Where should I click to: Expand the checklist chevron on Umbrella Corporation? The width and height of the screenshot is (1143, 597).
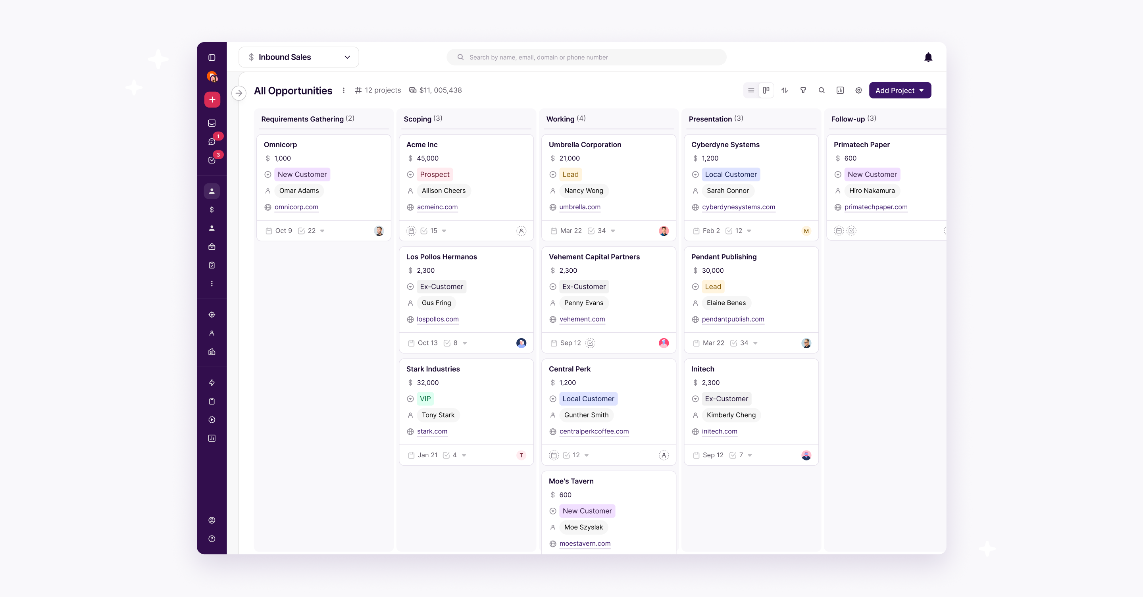click(x=613, y=231)
